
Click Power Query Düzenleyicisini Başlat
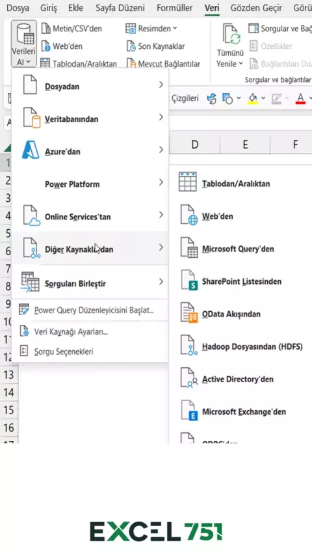pos(90,311)
